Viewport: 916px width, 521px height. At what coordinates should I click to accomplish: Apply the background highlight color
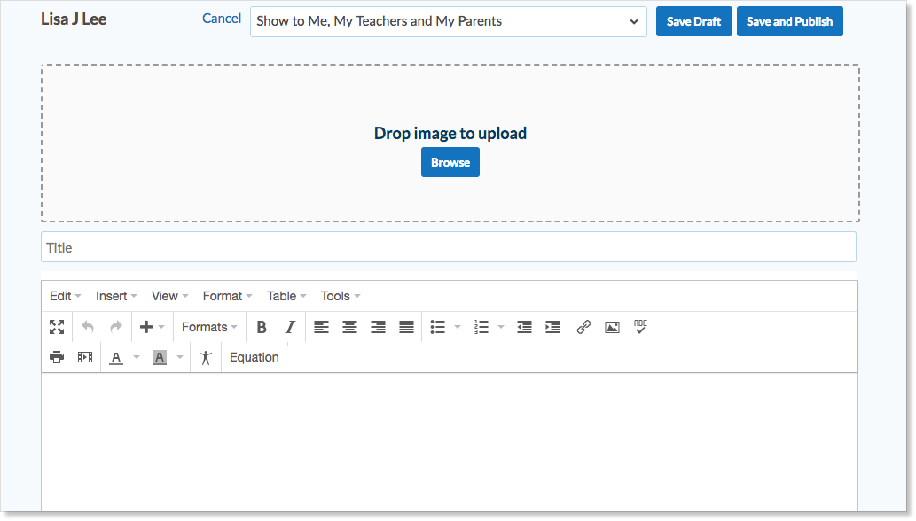[160, 358]
